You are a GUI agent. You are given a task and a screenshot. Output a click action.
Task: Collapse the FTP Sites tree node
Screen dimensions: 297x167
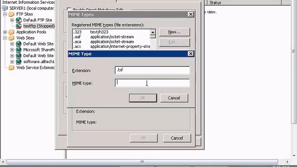[x=5, y=14]
